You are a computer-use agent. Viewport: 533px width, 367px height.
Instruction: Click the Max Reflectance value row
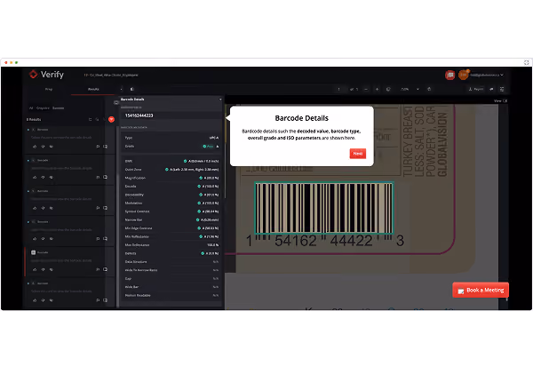[x=171, y=245]
